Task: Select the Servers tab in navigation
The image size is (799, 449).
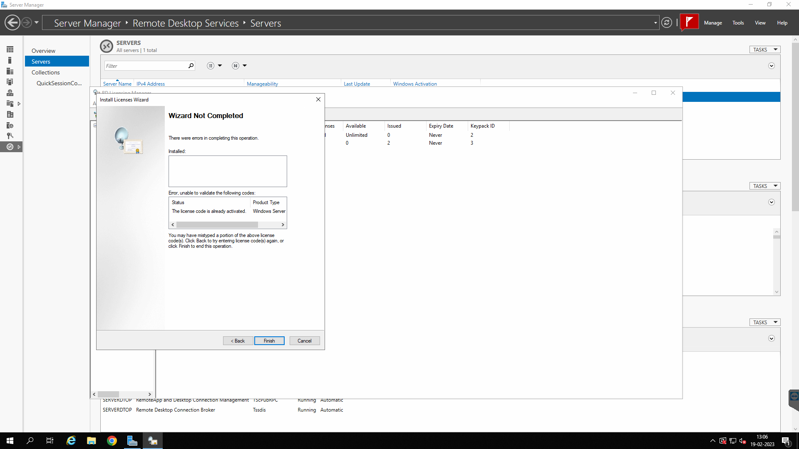Action: pos(41,61)
